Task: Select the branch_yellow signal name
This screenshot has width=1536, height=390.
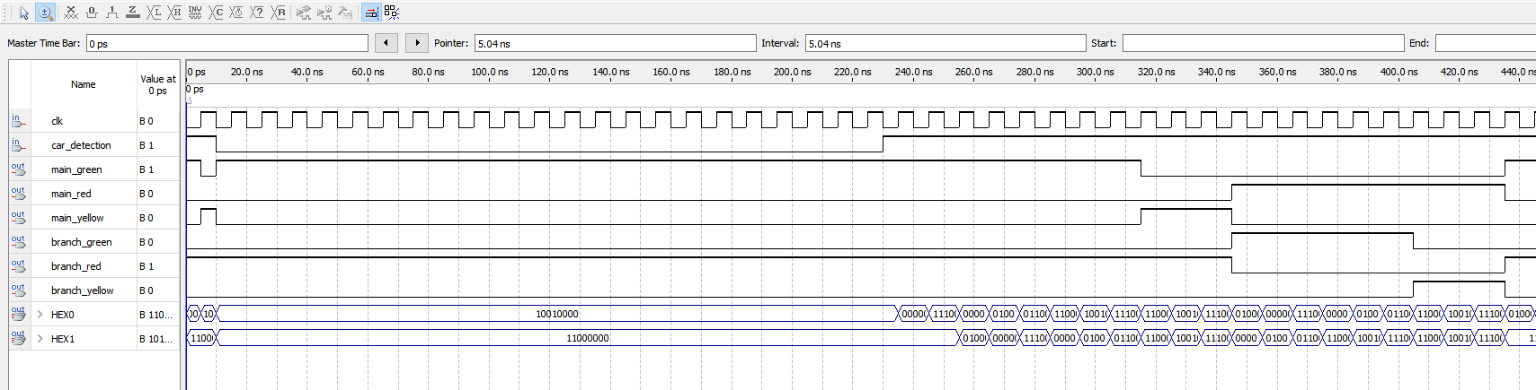Action: pos(83,290)
